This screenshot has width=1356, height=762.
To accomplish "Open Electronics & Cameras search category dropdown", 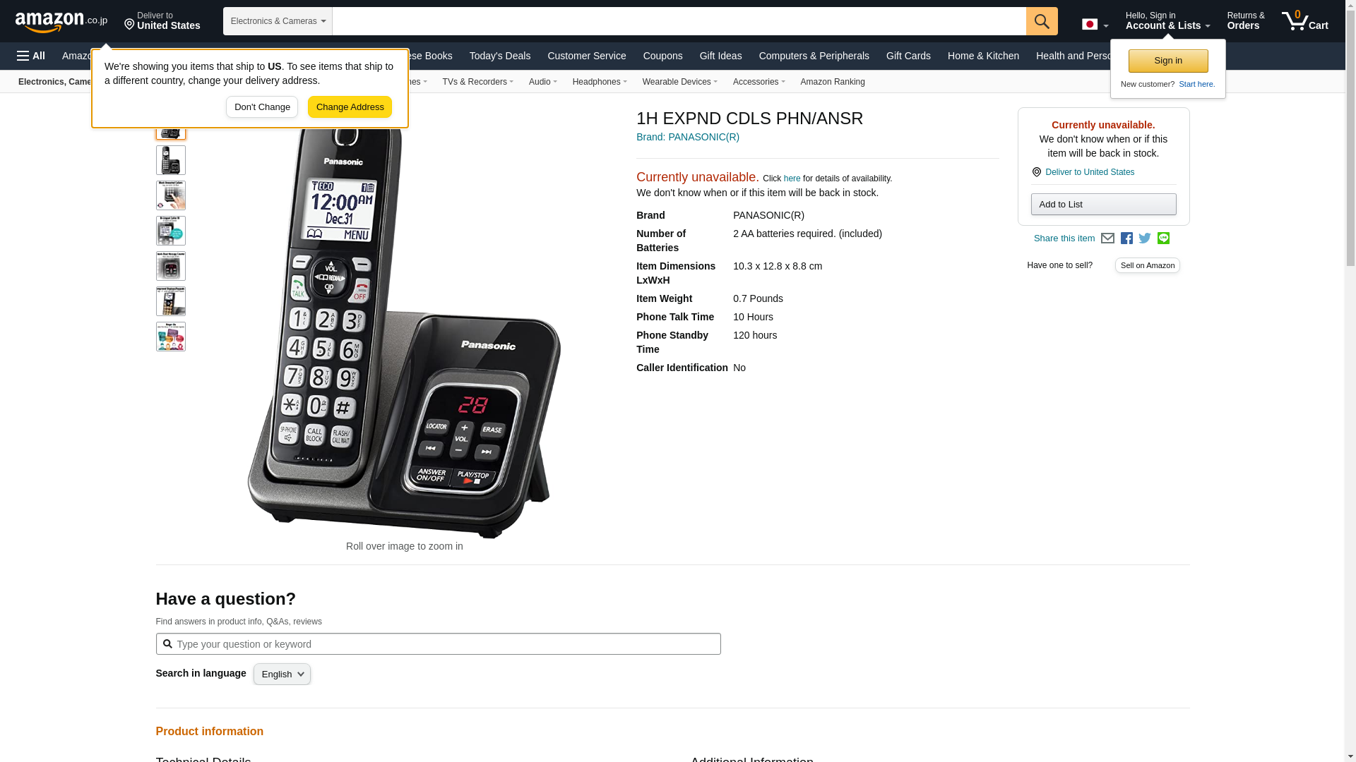I will (x=278, y=21).
